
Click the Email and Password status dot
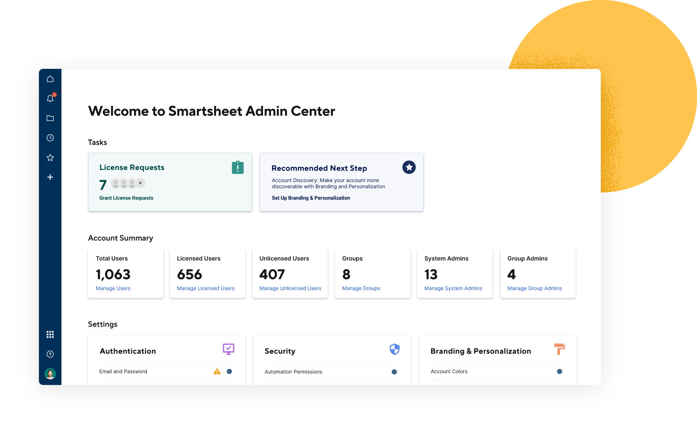point(229,372)
